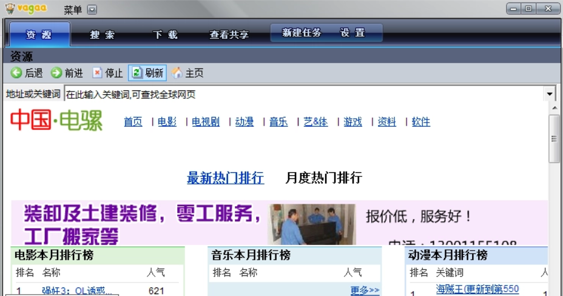Maximize the Vagaa window
This screenshot has width=563, height=296.
point(528,8)
